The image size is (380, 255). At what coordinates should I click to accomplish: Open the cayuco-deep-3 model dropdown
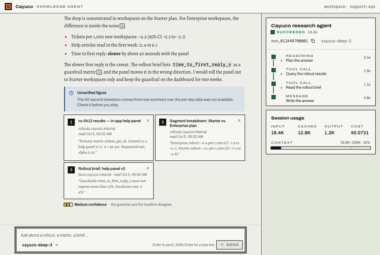click(x=40, y=245)
